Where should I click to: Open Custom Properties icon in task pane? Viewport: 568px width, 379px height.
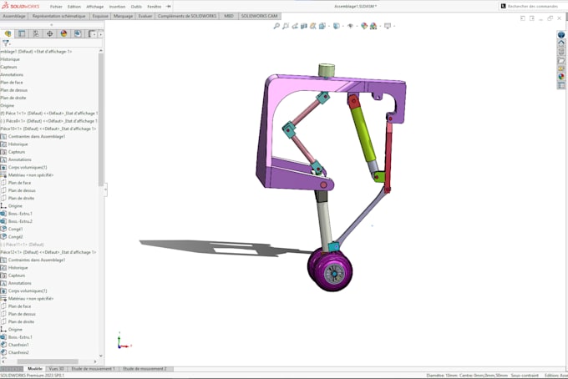pyautogui.click(x=561, y=85)
